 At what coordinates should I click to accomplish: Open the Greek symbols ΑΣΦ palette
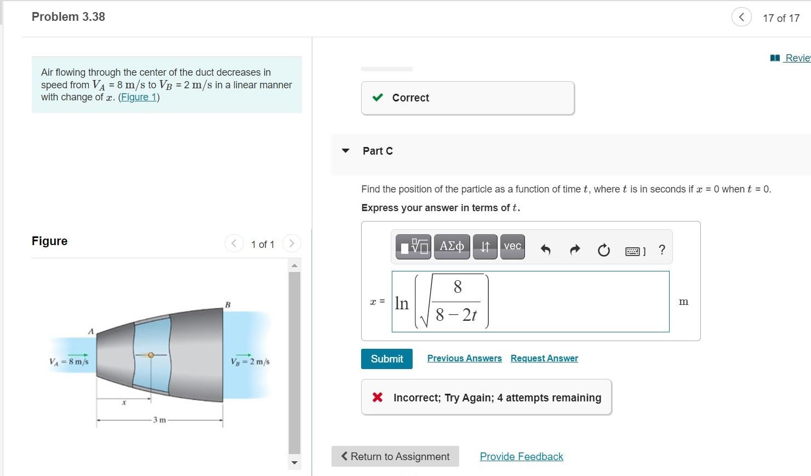(x=452, y=247)
